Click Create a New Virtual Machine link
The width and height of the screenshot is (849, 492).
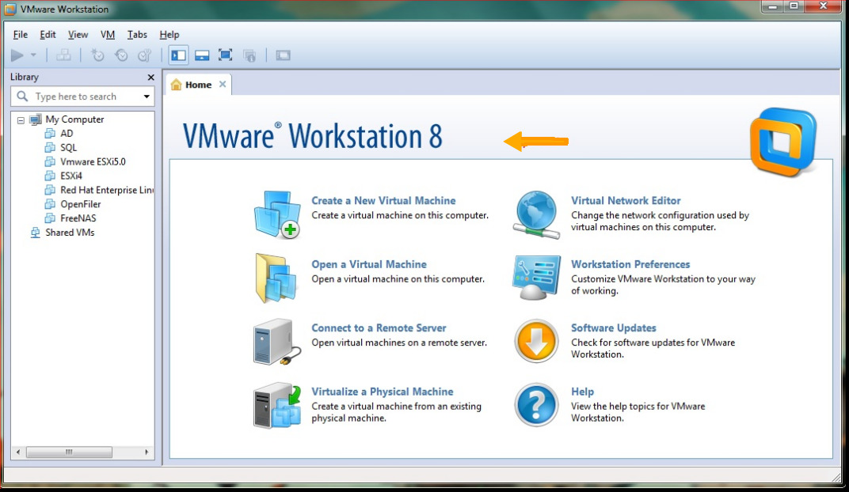click(x=383, y=201)
